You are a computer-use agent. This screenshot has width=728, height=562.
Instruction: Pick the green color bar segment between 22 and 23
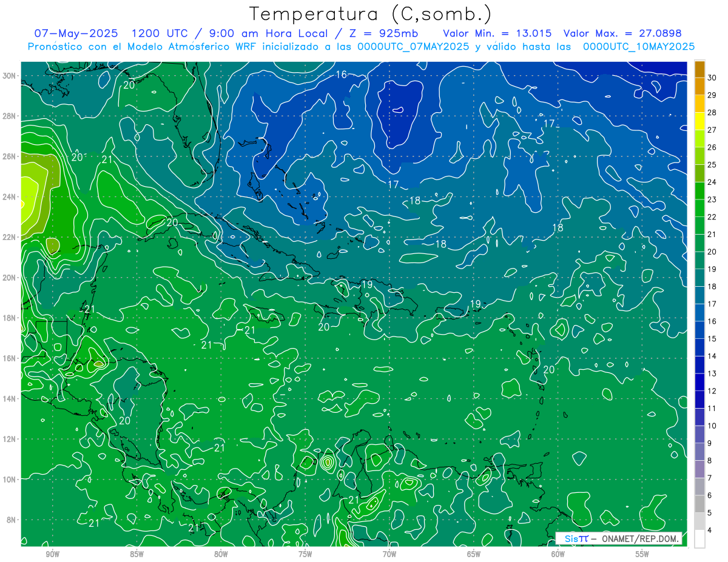(700, 208)
